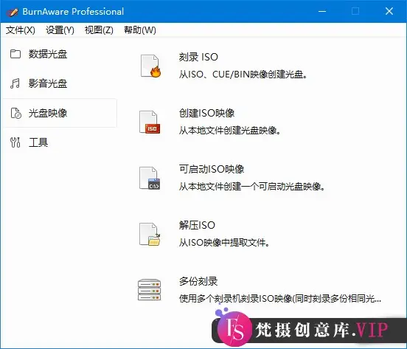
Task: Click the multi-drive stack icon for 多份刻录
Action: (149, 290)
